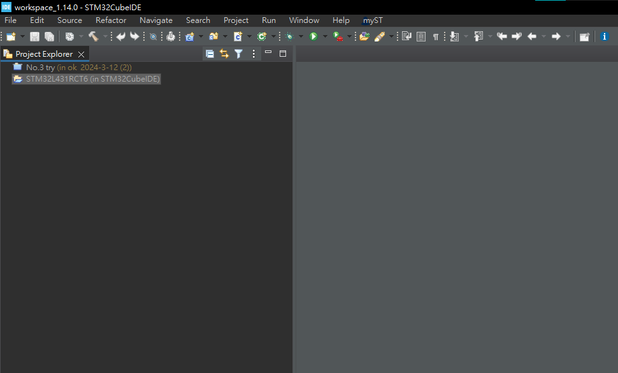618x373 pixels.
Task: Click the Open Element folder icon
Action: [364, 37]
